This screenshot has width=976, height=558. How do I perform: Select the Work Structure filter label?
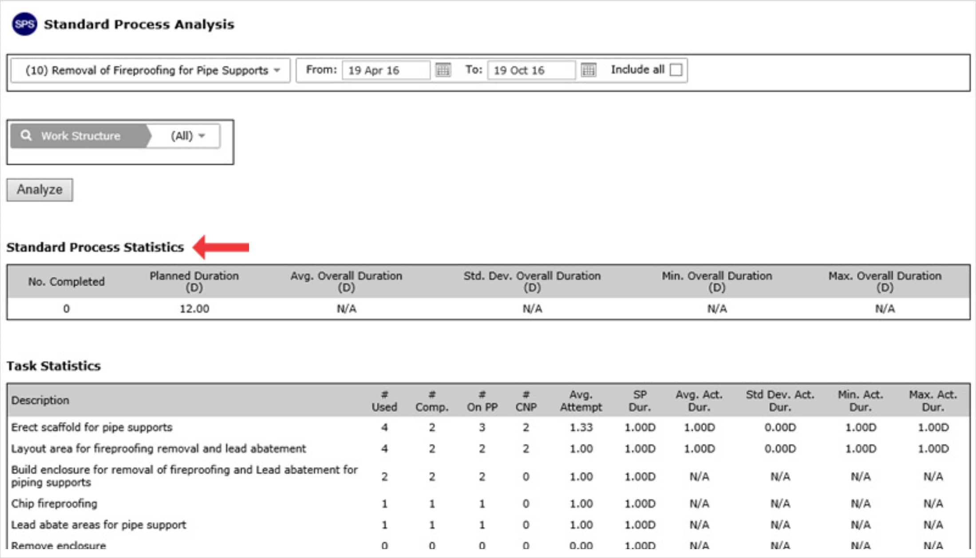pyautogui.click(x=80, y=136)
